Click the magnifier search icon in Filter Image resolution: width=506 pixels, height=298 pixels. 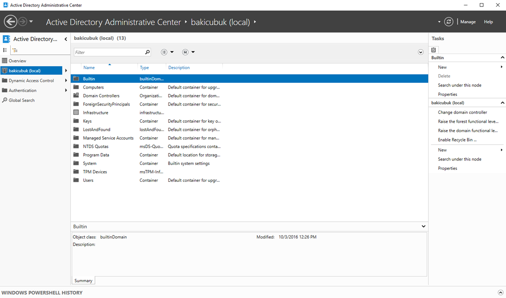[148, 52]
